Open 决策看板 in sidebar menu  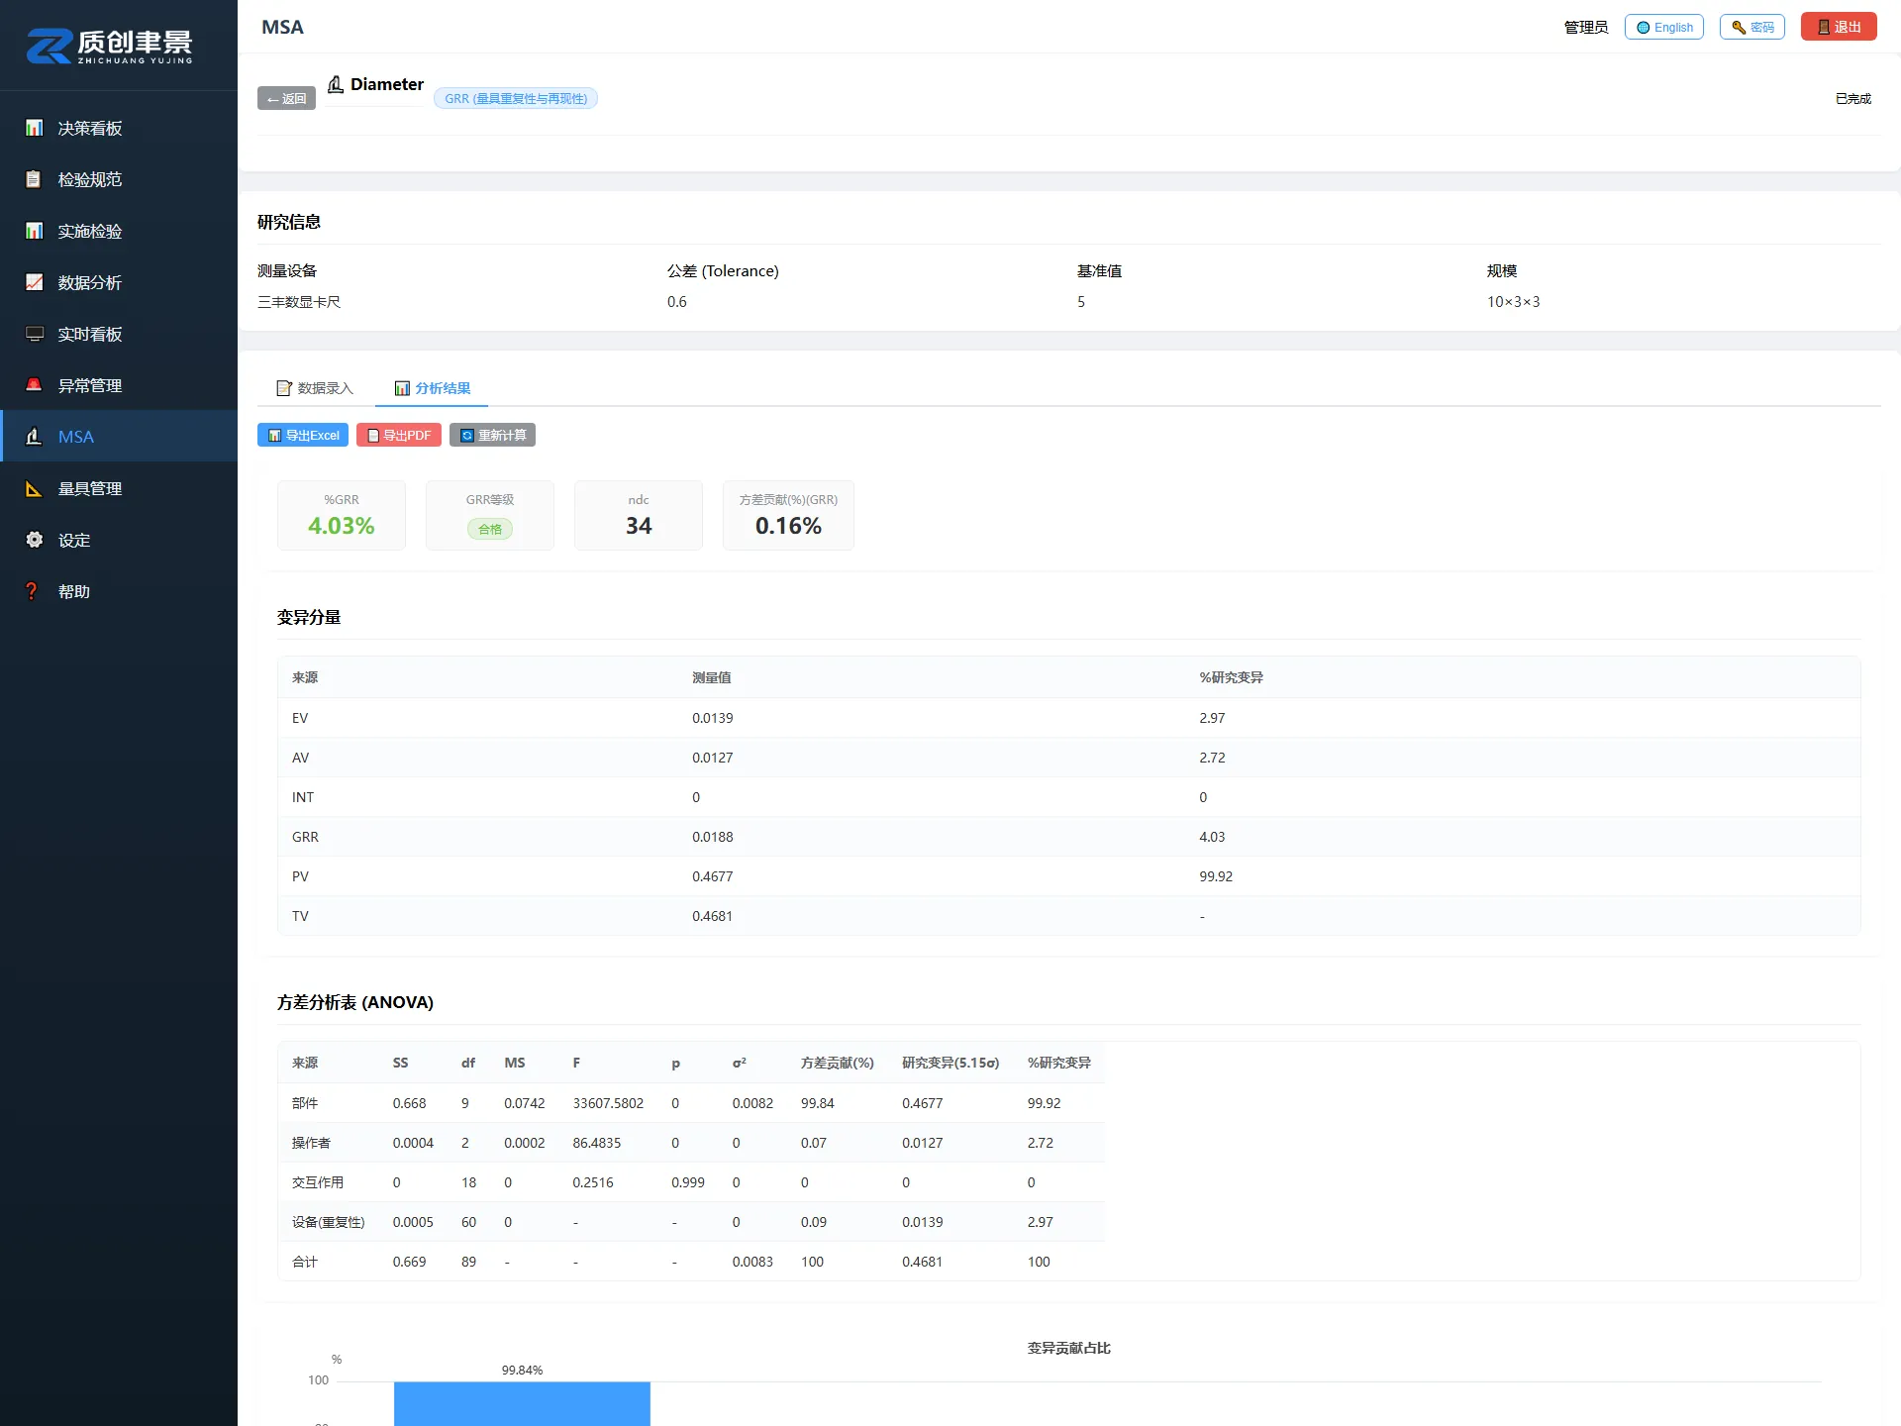[x=119, y=128]
